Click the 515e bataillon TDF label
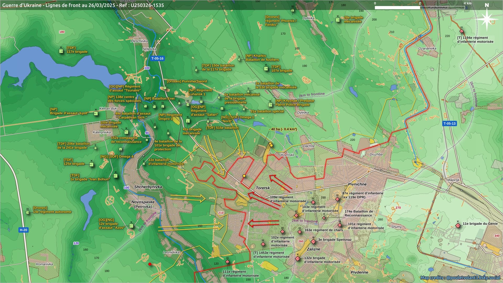This screenshot has width=503, height=283. coord(222,128)
